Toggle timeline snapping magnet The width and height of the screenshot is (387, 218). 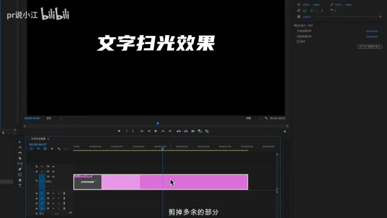coord(38,149)
